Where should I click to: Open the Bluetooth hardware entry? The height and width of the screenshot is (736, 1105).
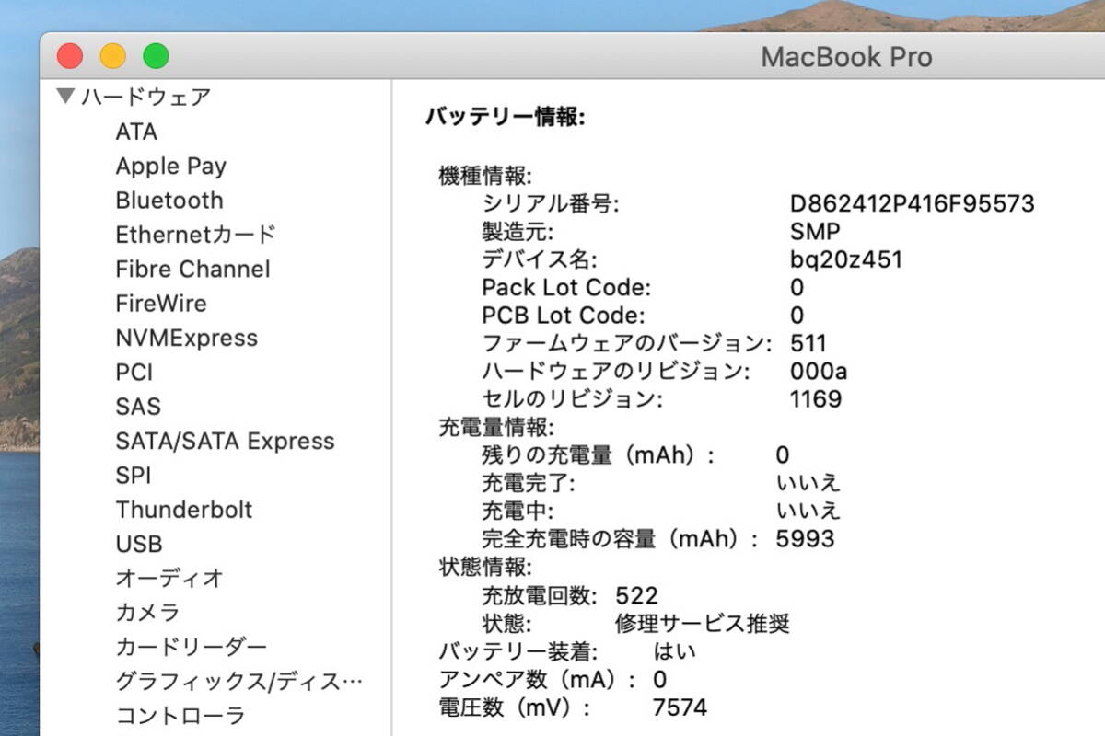pyautogui.click(x=169, y=201)
